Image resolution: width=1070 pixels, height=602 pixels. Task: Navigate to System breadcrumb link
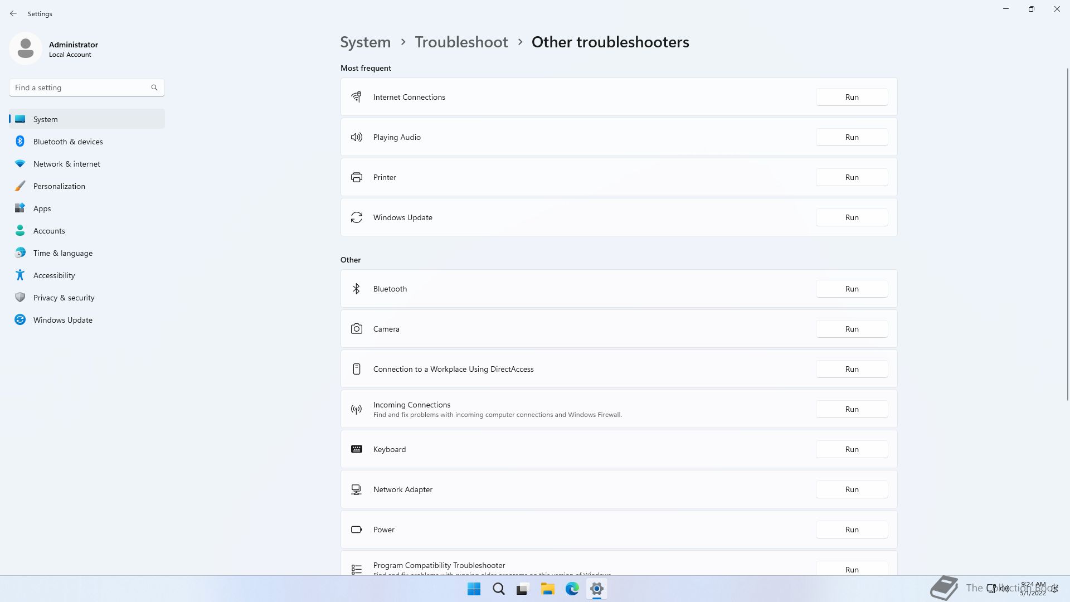pos(365,42)
